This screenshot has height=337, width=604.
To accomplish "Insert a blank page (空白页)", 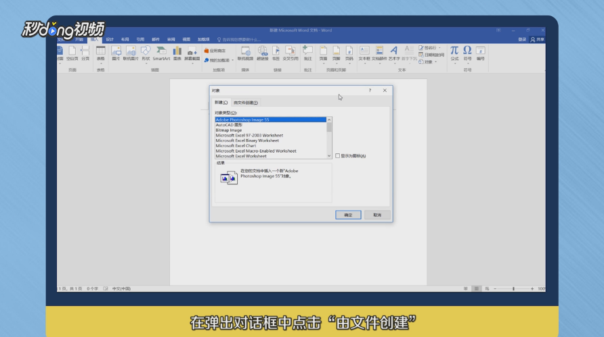I will tap(72, 53).
